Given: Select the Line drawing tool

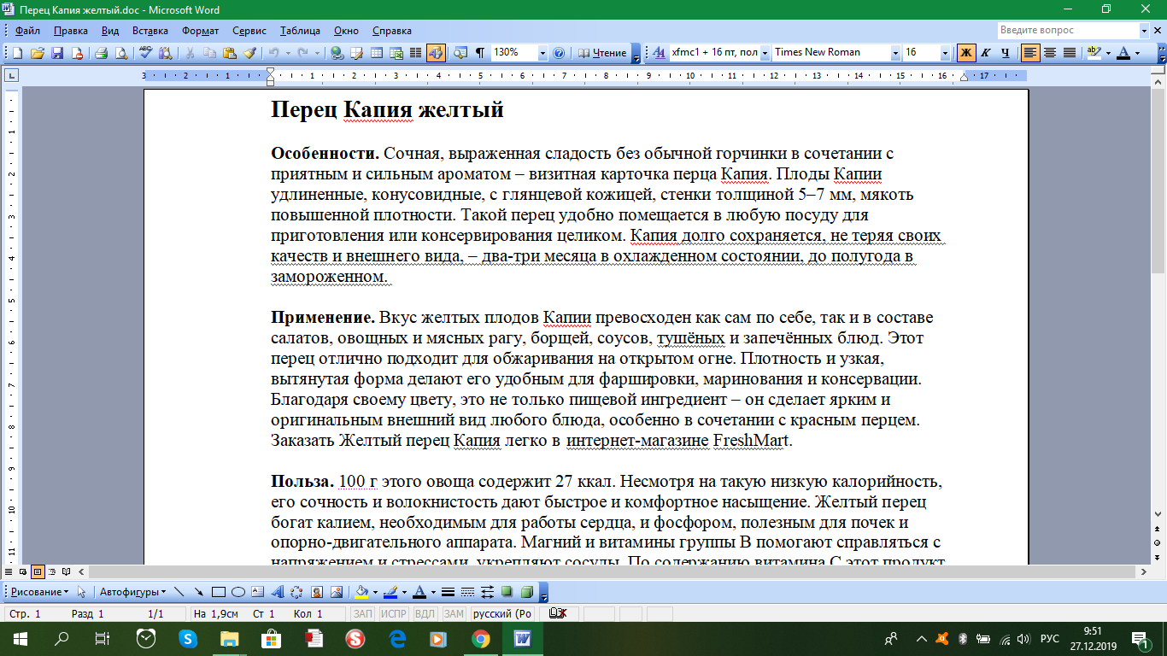Looking at the screenshot, I should click(x=179, y=591).
